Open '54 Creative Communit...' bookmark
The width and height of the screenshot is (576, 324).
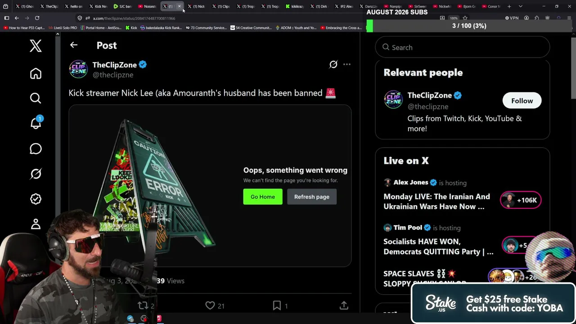[251, 28]
